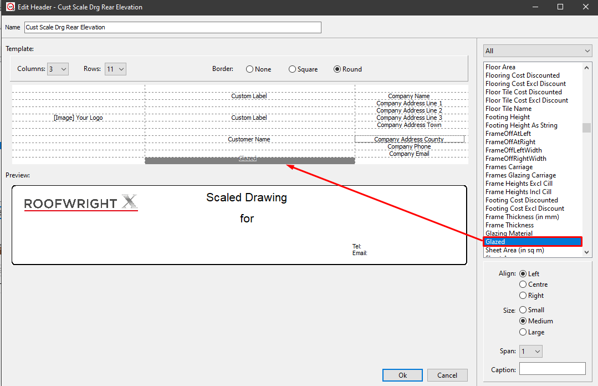Open the Columns dropdown
The image size is (598, 386).
coord(58,69)
